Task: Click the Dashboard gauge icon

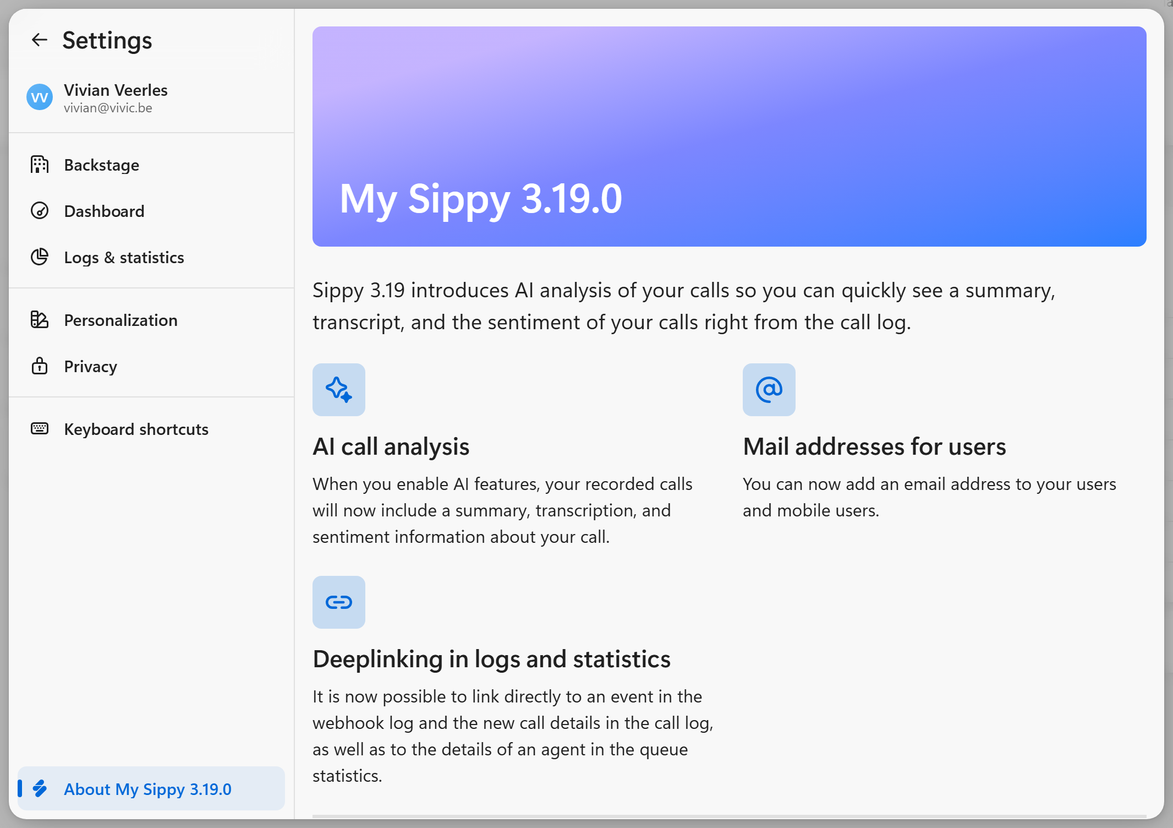Action: [x=40, y=211]
